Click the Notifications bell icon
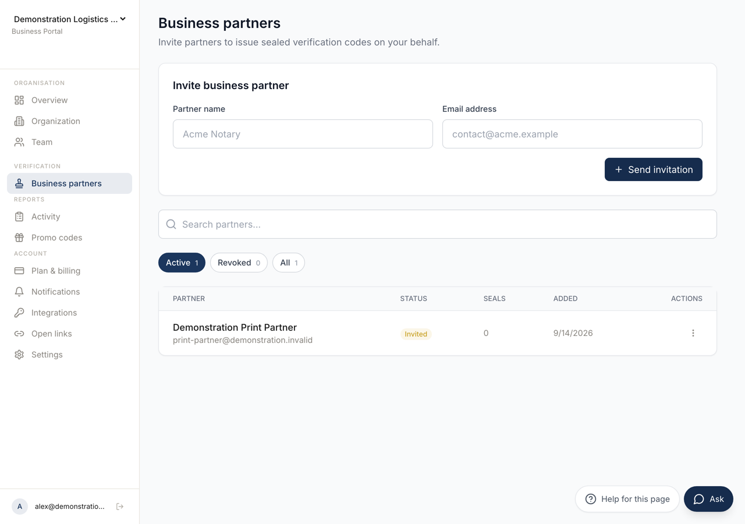 [x=19, y=292]
